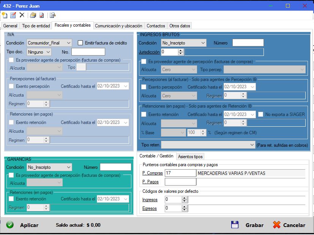
Task: Click the new record toolbar icon
Action: click(x=5, y=15)
